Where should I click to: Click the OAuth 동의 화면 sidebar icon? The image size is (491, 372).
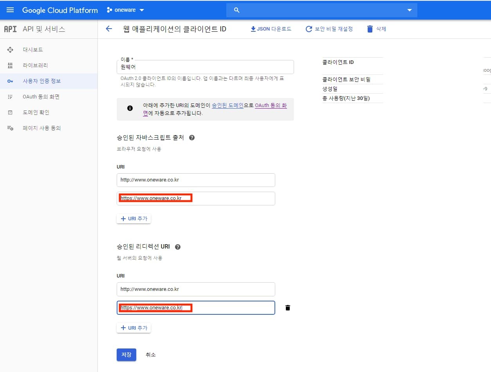[10, 97]
